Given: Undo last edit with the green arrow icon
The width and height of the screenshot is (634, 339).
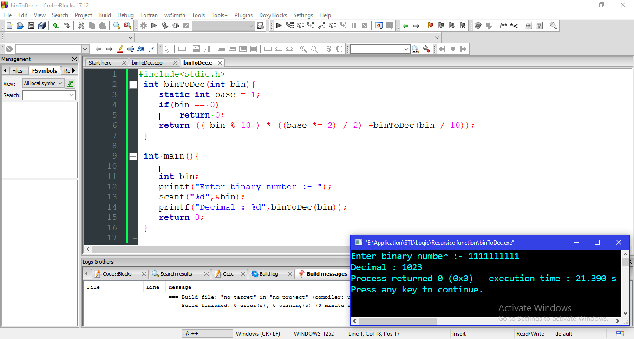Looking at the screenshot, I should [55, 26].
